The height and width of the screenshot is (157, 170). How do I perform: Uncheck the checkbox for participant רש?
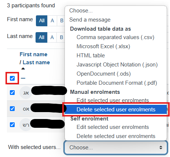pyautogui.click(x=12, y=125)
